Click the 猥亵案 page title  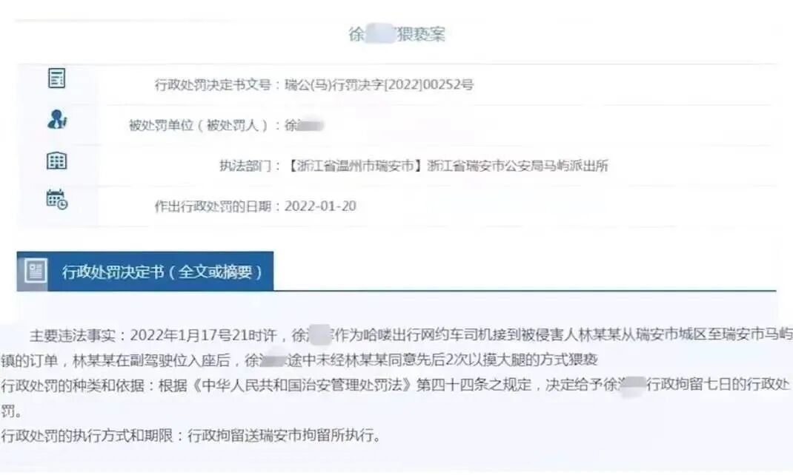tap(397, 34)
